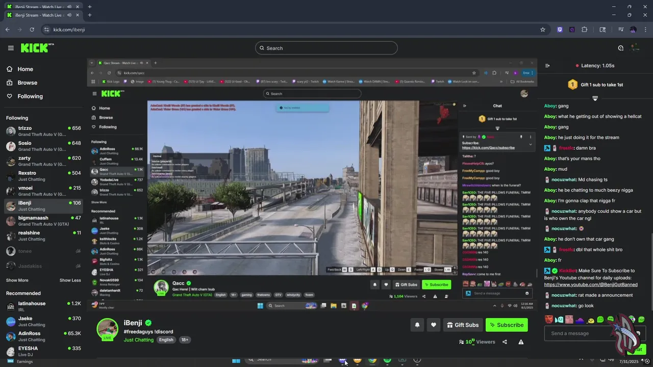Viewport: 653px width, 367px height.
Task: Click the notification bell under iBenji stream
Action: coord(417,325)
